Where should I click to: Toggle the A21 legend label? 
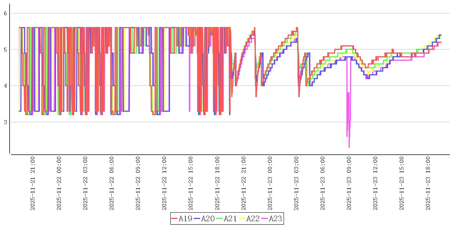click(x=230, y=219)
